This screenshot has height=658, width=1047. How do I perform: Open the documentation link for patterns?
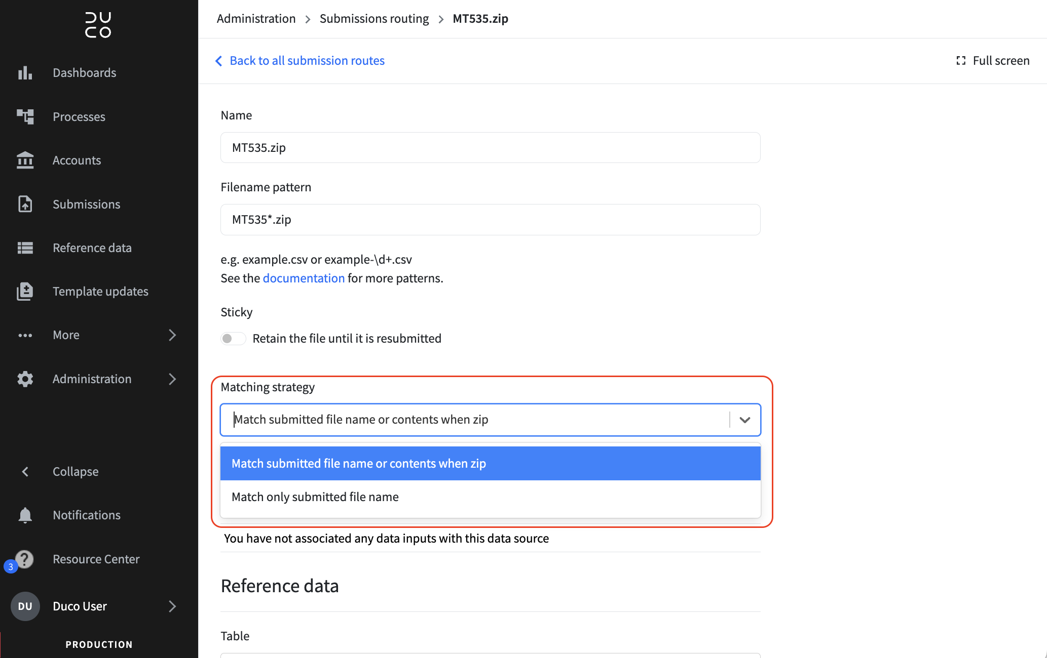tap(304, 278)
